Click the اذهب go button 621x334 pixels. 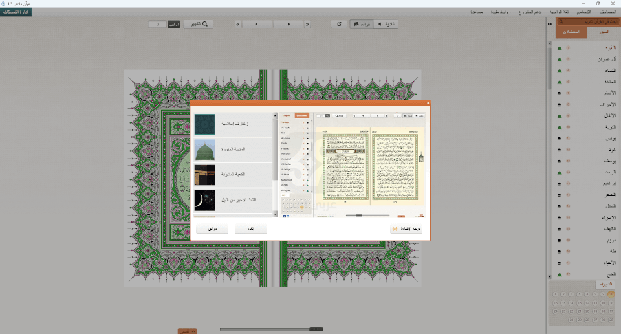pyautogui.click(x=173, y=24)
